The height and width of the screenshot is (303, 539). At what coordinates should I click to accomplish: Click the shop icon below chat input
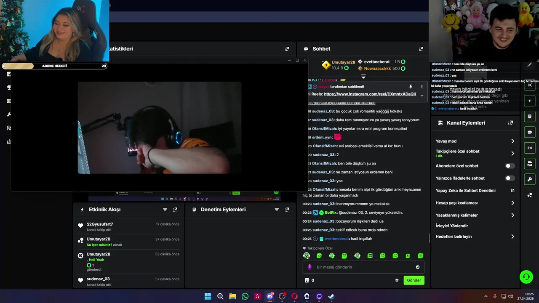coord(307,280)
